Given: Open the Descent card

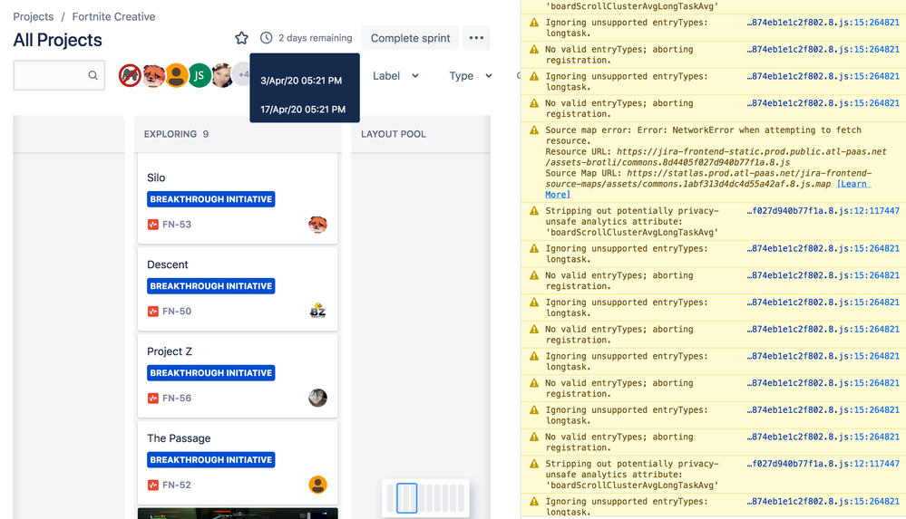Looking at the screenshot, I should 238,289.
